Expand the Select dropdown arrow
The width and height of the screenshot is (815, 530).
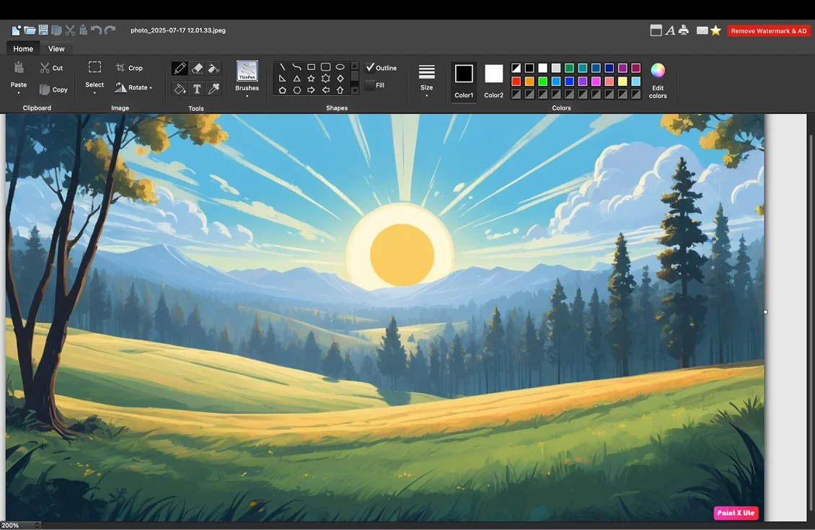[94, 93]
